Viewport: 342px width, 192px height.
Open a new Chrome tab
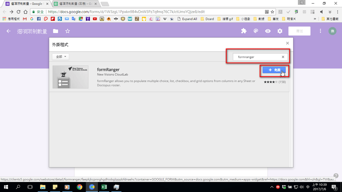tap(105, 4)
